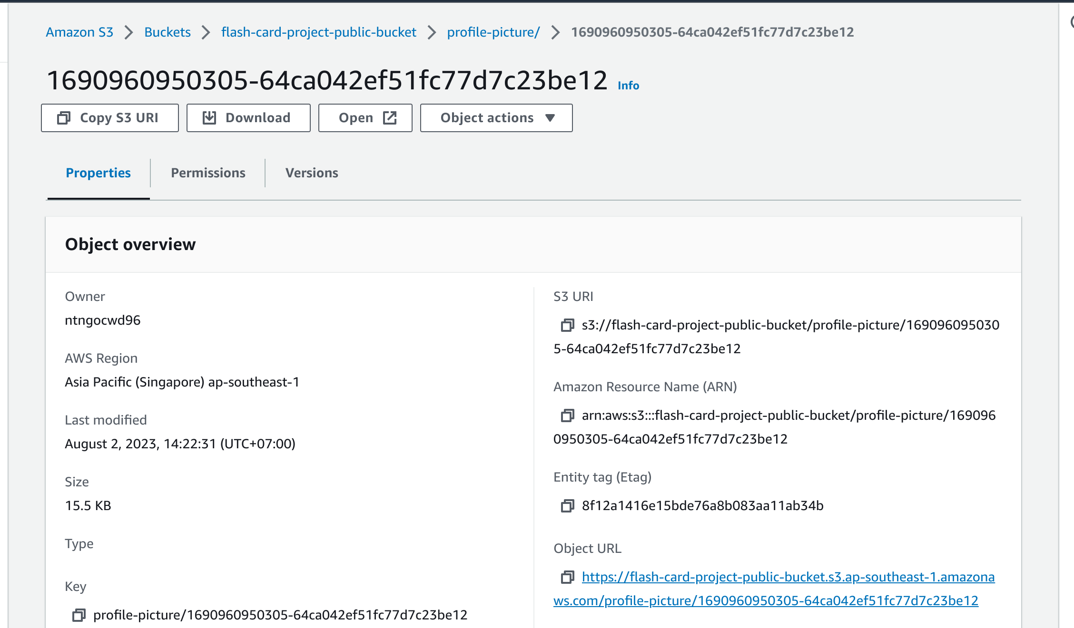Return to Amazon S3 home via breadcrumb
This screenshot has height=628, width=1074.
point(79,32)
